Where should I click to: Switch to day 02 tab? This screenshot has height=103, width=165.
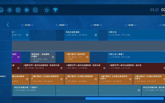(163, 10)
